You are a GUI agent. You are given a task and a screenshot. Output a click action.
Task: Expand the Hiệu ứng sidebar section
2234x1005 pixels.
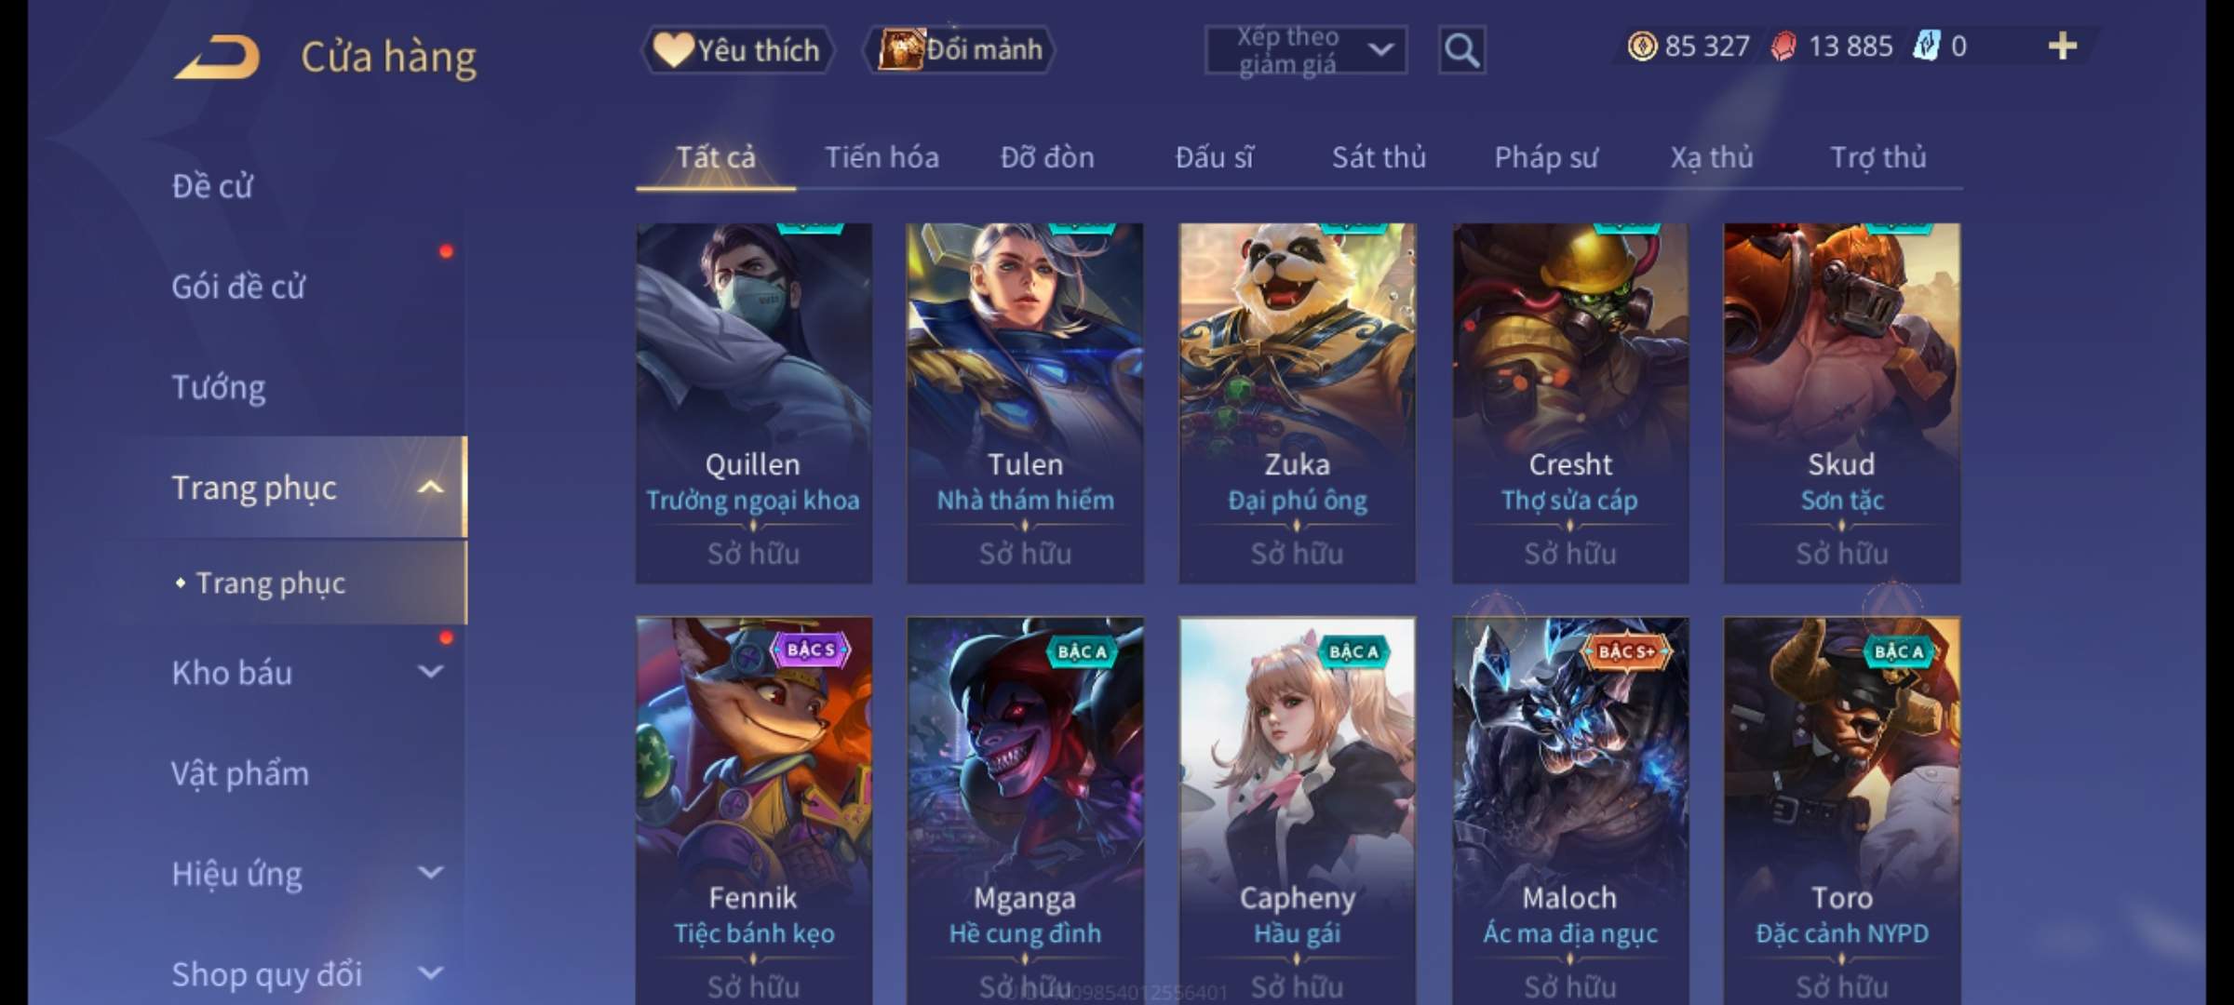tap(430, 873)
